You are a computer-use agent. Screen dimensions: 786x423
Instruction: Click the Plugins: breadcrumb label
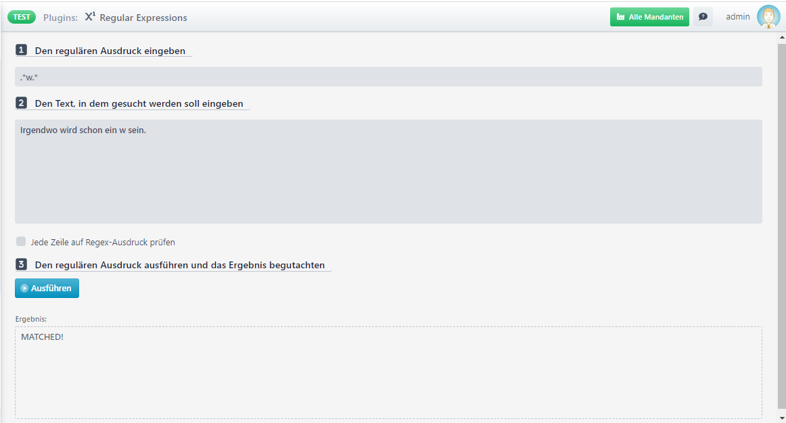click(x=60, y=18)
